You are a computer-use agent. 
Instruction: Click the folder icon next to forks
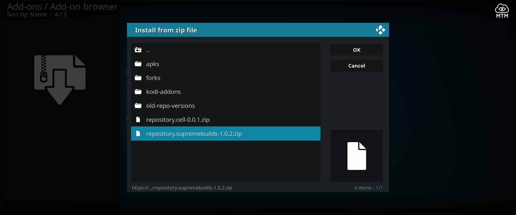(138, 78)
